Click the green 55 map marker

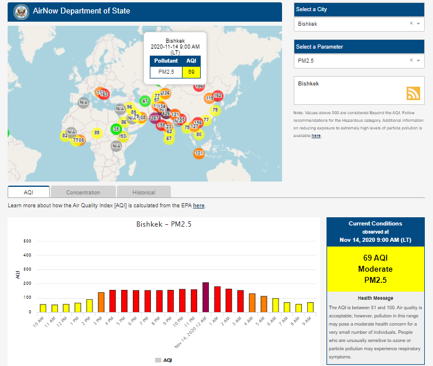pyautogui.click(x=116, y=129)
